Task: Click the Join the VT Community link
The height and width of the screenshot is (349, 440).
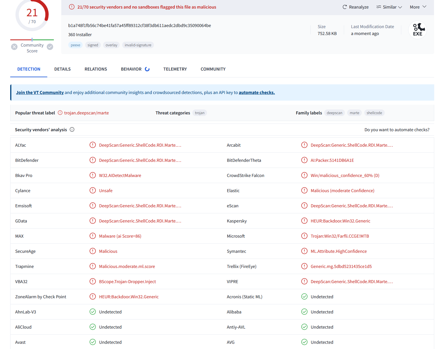Action: (40, 93)
